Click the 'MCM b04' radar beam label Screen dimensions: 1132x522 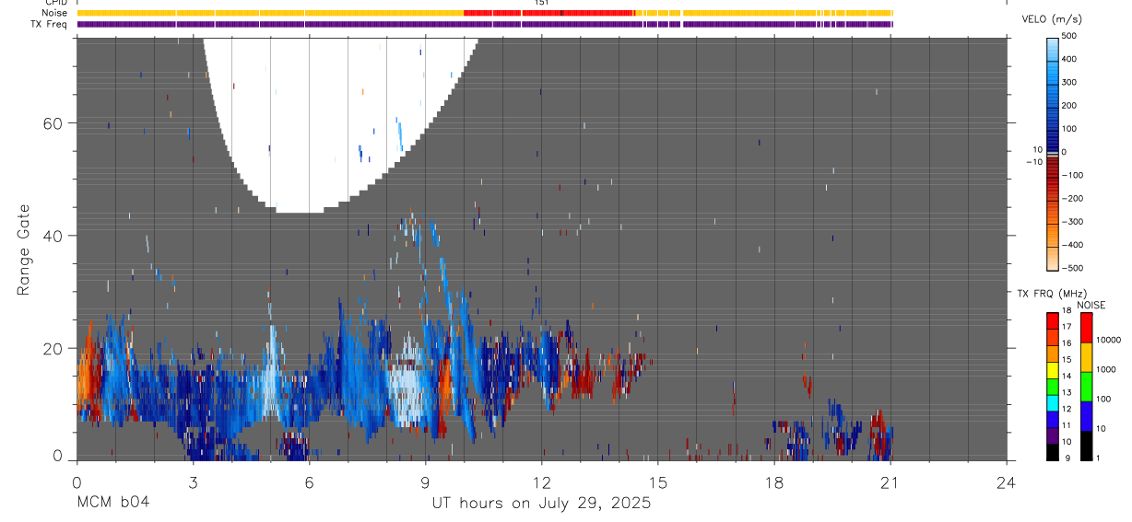tap(112, 504)
